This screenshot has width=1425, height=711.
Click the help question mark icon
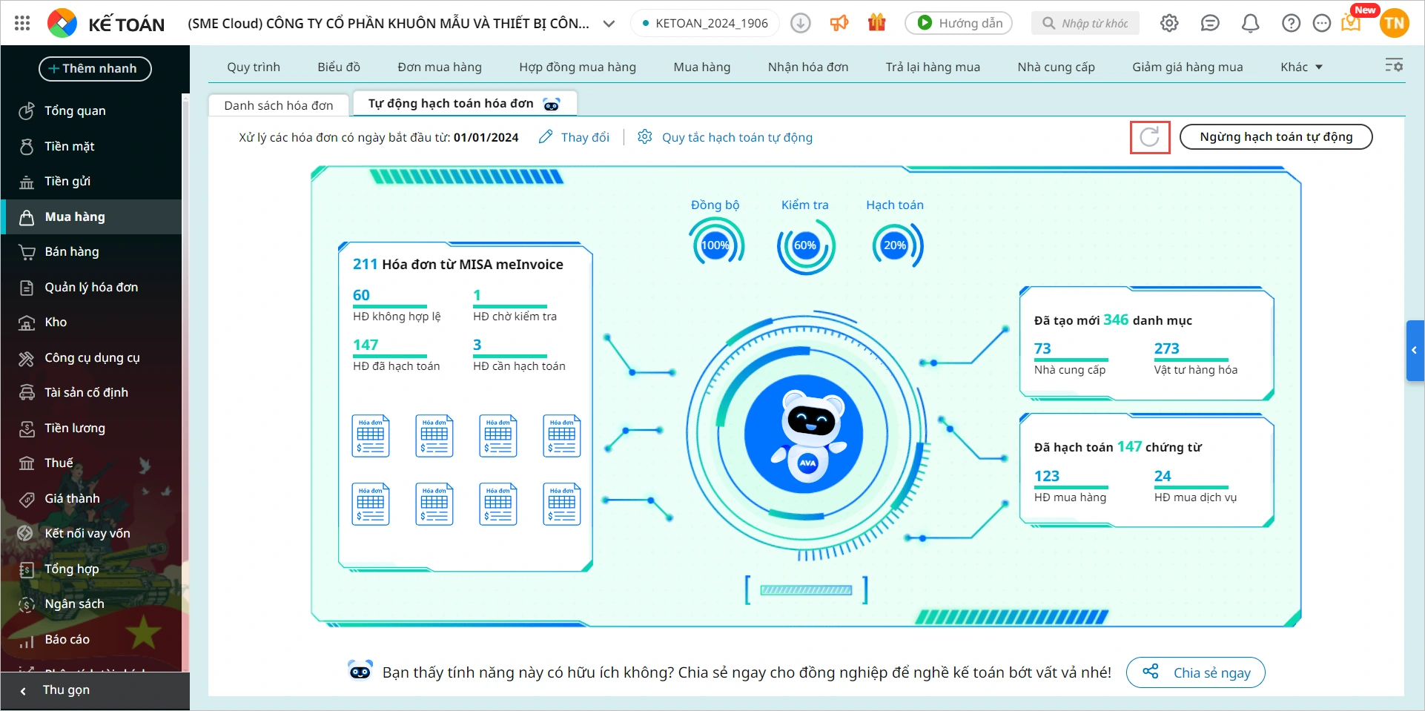click(1291, 23)
